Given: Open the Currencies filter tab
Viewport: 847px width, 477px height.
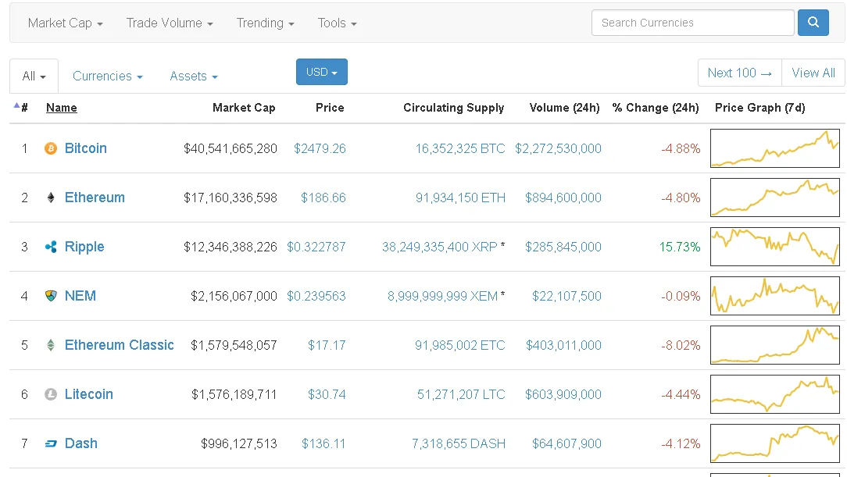Looking at the screenshot, I should tap(108, 76).
